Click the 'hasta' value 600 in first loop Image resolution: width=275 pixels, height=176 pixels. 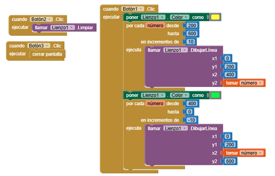pos(192,34)
